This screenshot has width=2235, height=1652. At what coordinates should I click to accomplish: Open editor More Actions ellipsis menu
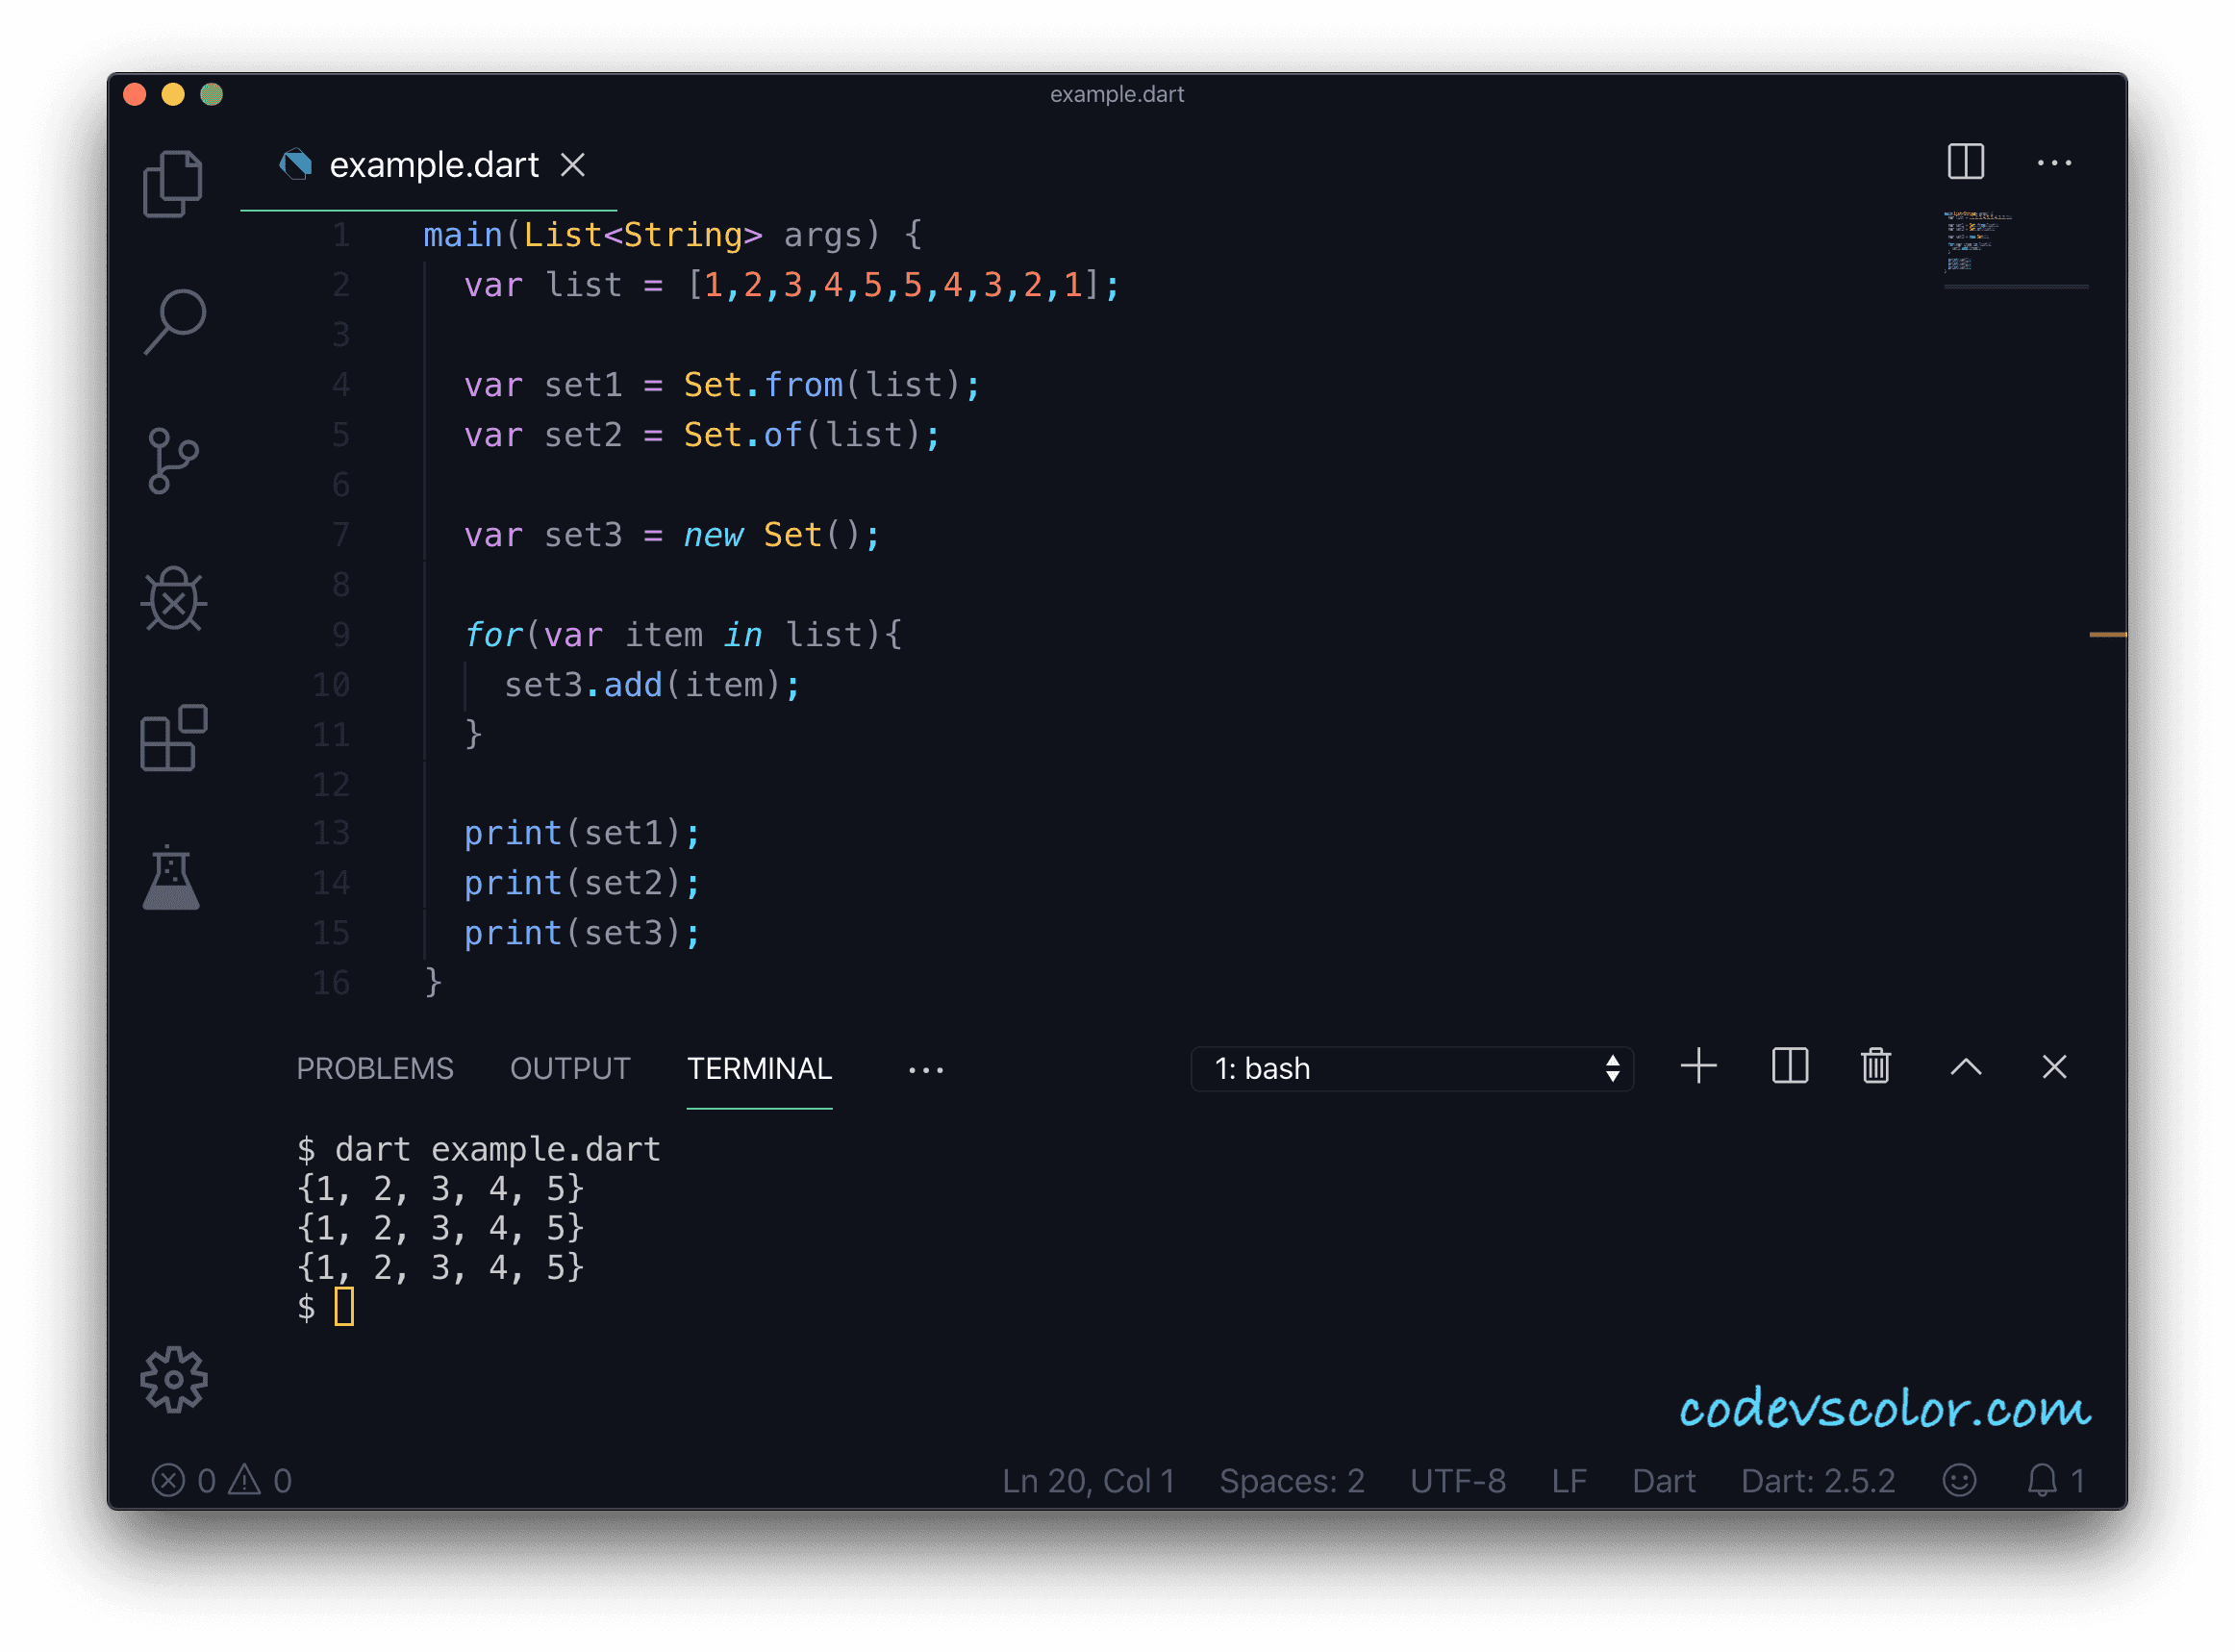click(2054, 163)
